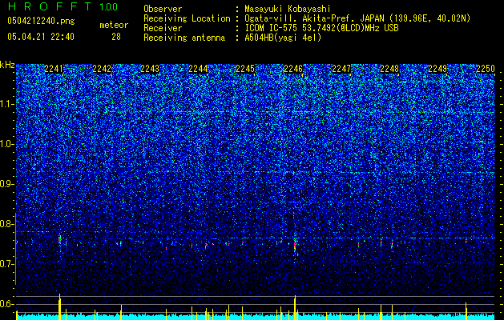Click the 0.6 kHz axis label
Viewport: 504px width, 320px height.
tap(7, 304)
